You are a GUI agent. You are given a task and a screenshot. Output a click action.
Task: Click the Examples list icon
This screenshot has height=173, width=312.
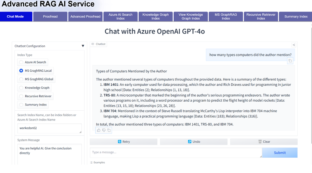(x=91, y=162)
